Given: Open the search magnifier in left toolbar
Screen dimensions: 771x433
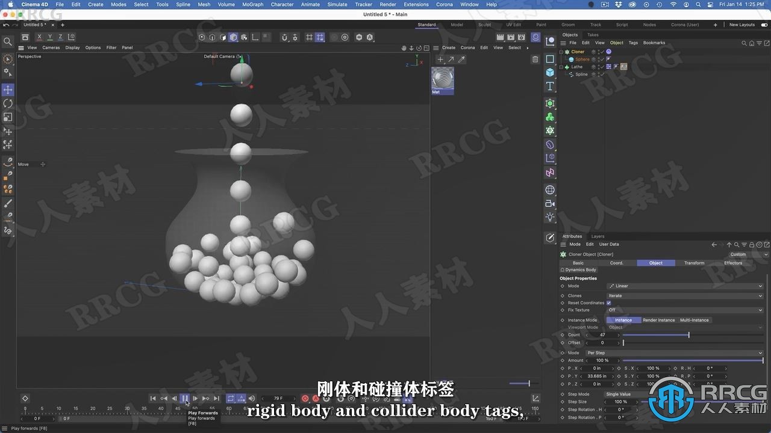Looking at the screenshot, I should click(x=8, y=41).
